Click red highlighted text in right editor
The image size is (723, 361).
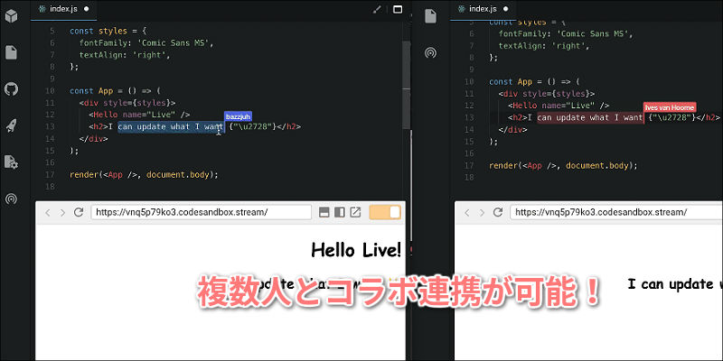[590, 117]
